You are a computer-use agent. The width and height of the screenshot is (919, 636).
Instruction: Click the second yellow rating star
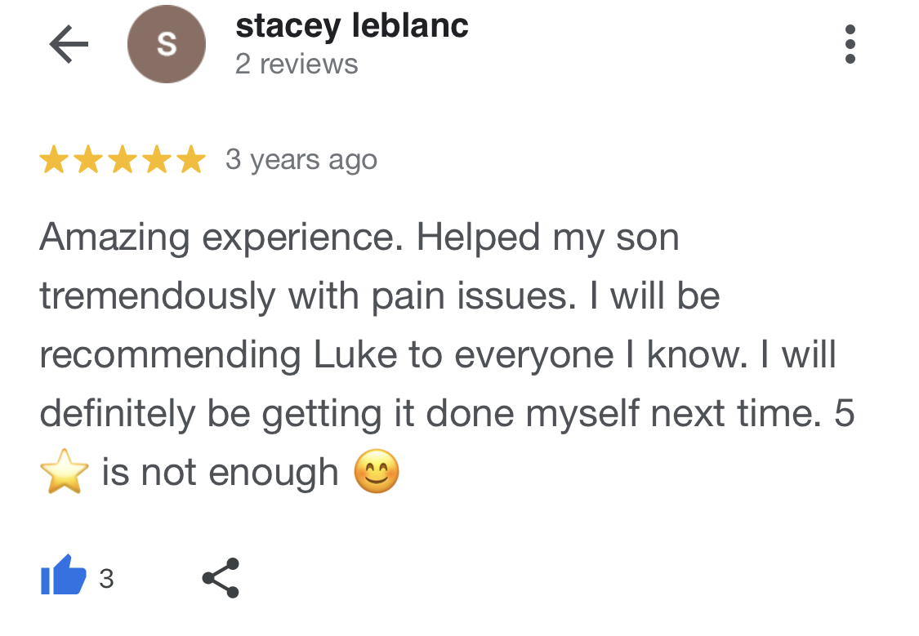click(x=88, y=159)
